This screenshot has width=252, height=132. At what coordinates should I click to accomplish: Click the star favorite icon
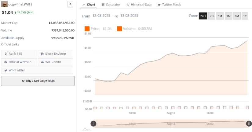pyautogui.click(x=70, y=4)
